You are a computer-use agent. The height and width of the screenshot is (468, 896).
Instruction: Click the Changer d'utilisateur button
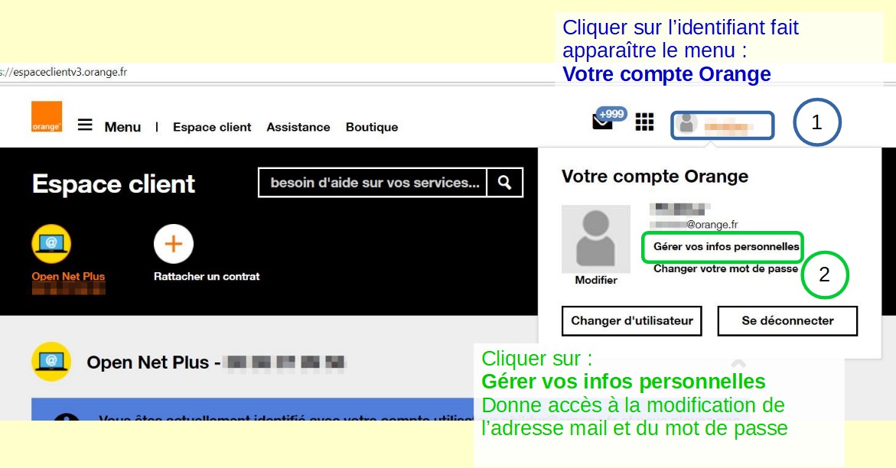(x=632, y=320)
